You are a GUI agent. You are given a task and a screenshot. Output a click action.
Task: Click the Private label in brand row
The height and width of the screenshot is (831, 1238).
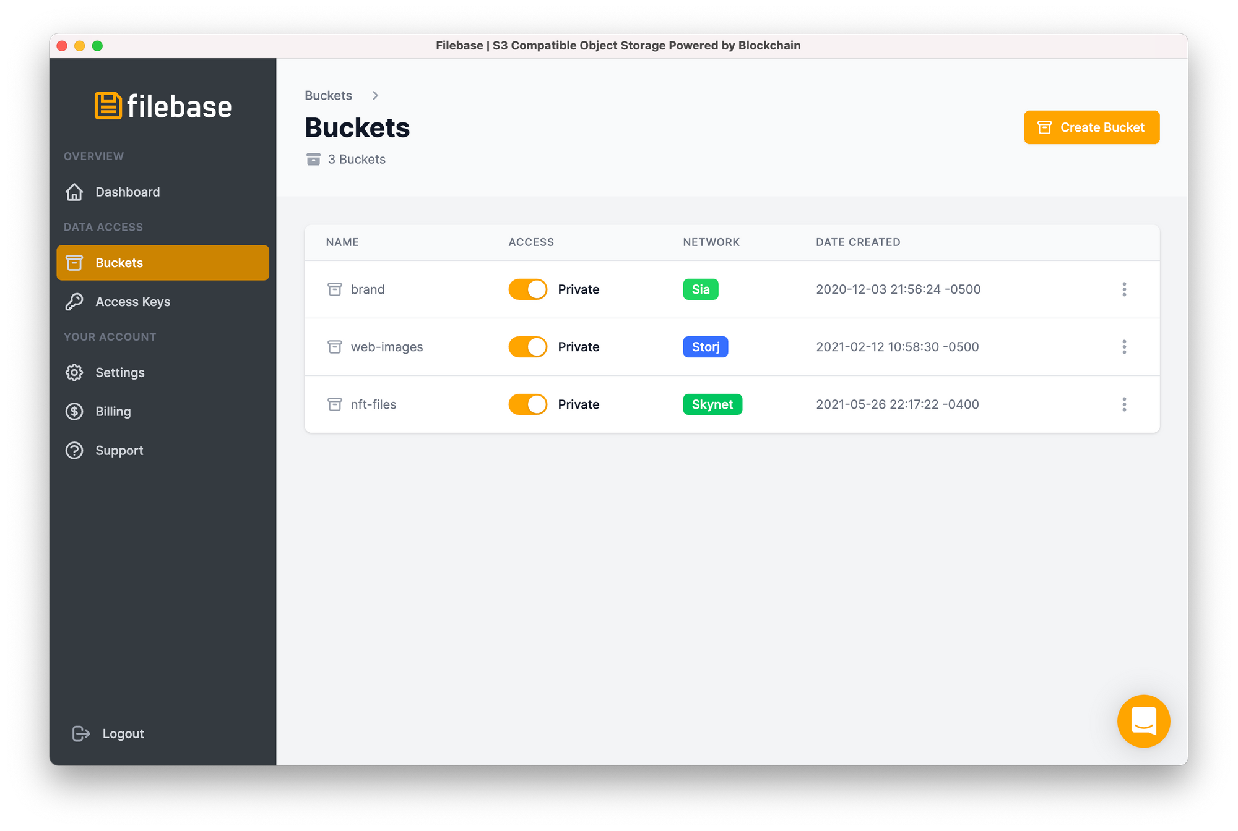point(579,289)
